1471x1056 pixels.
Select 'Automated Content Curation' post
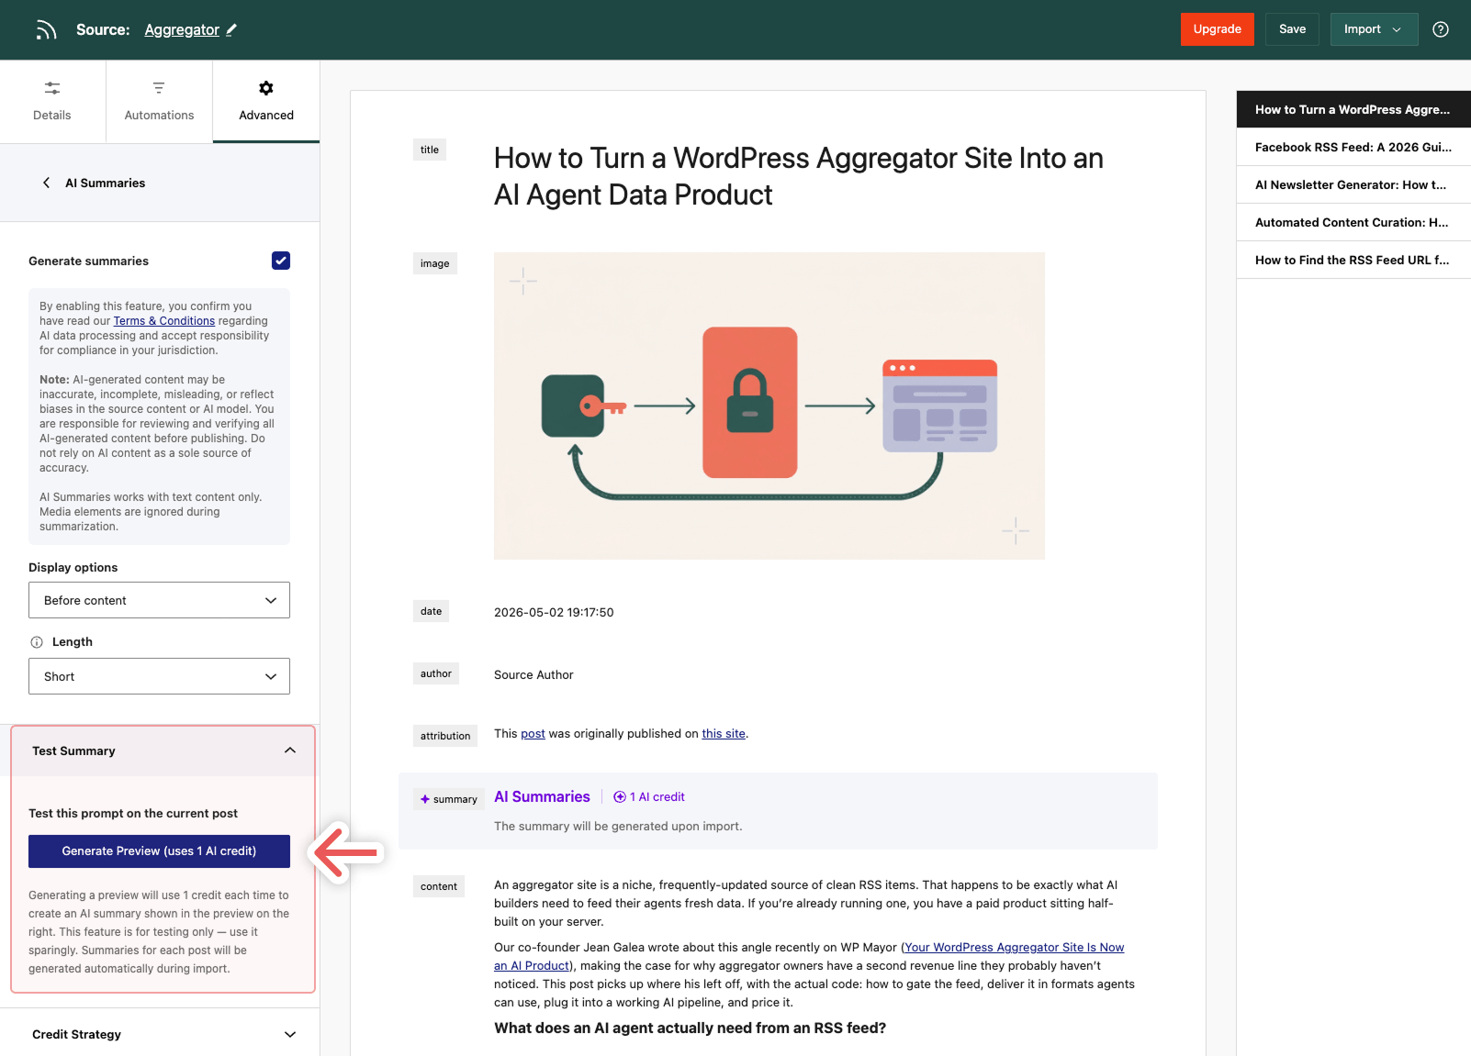pyautogui.click(x=1353, y=222)
